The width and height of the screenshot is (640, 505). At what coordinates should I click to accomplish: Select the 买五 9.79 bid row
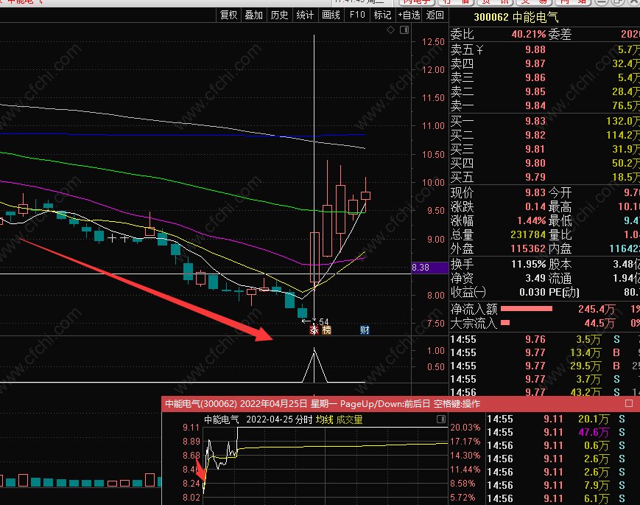pyautogui.click(x=544, y=177)
